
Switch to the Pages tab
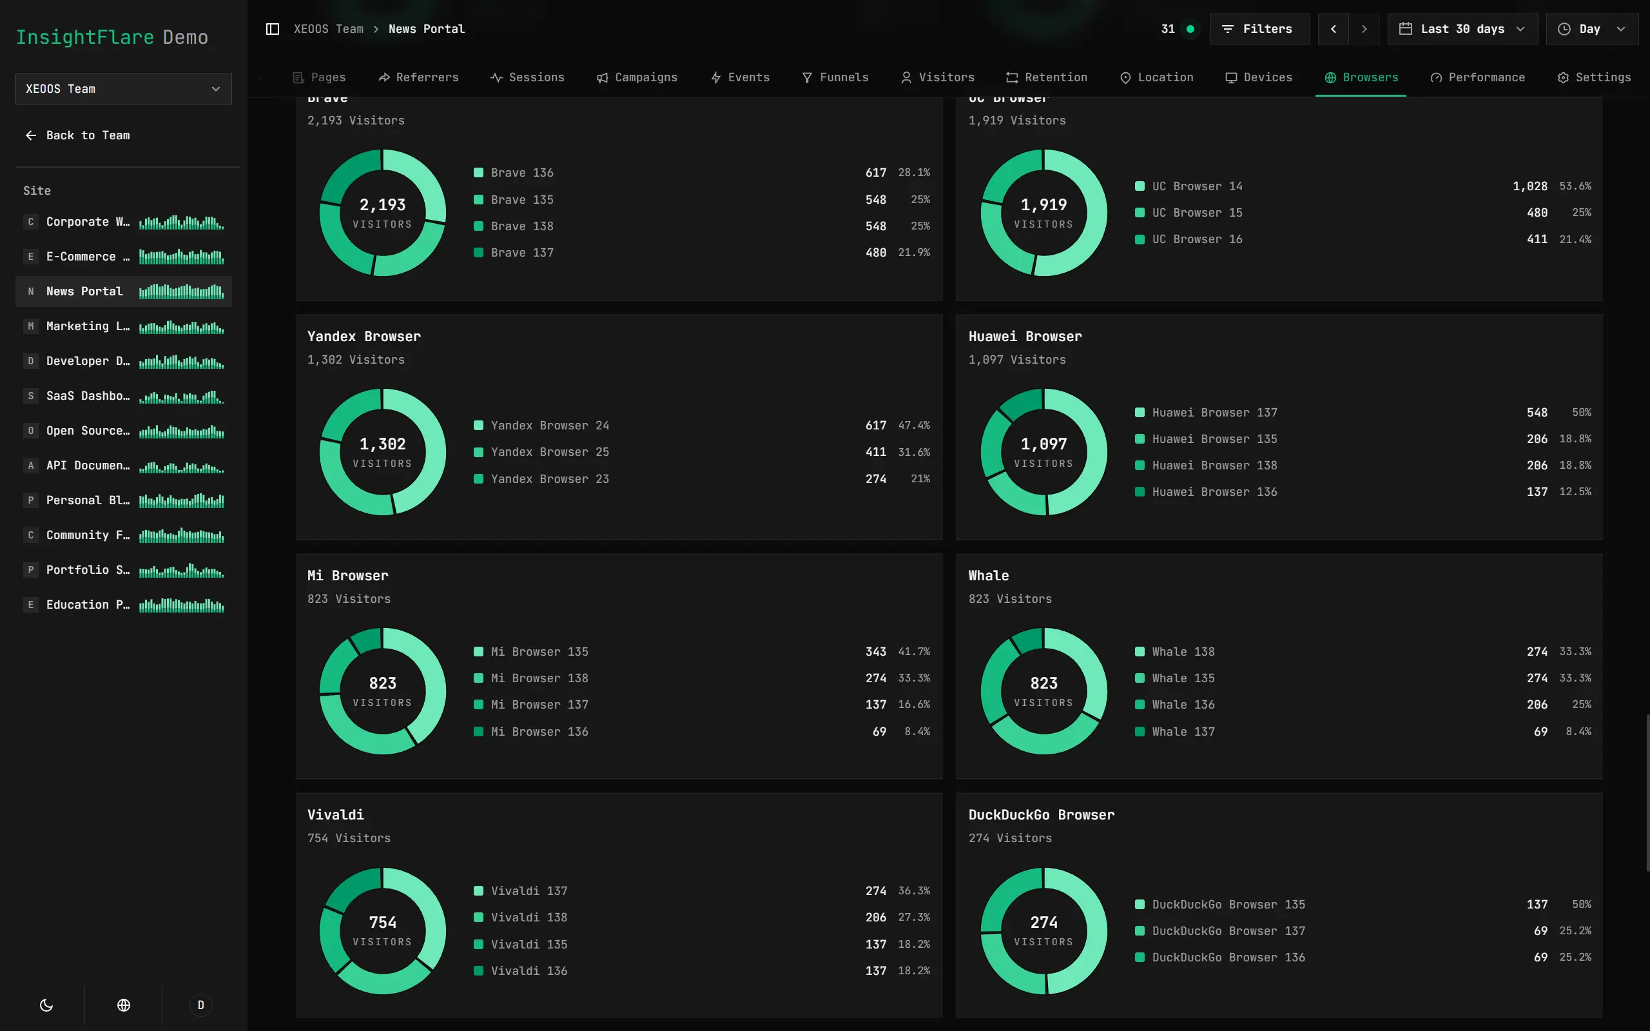[319, 78]
